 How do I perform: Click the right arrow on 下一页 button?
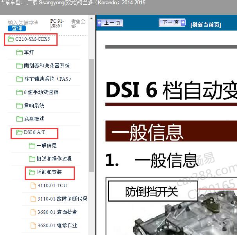pyautogui.click(x=183, y=22)
